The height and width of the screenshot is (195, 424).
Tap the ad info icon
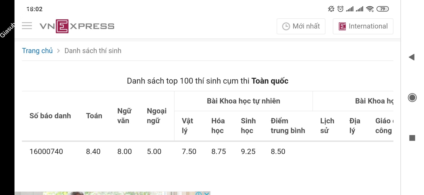pyautogui.click(x=199, y=193)
